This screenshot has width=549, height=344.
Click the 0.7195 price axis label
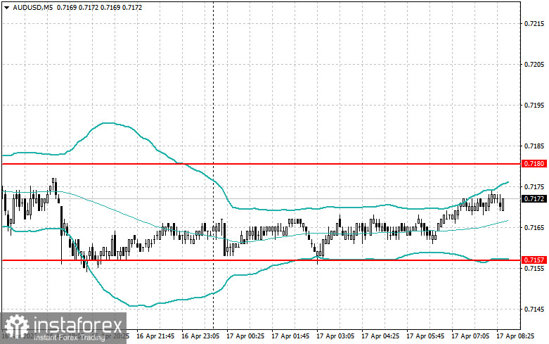coord(534,106)
